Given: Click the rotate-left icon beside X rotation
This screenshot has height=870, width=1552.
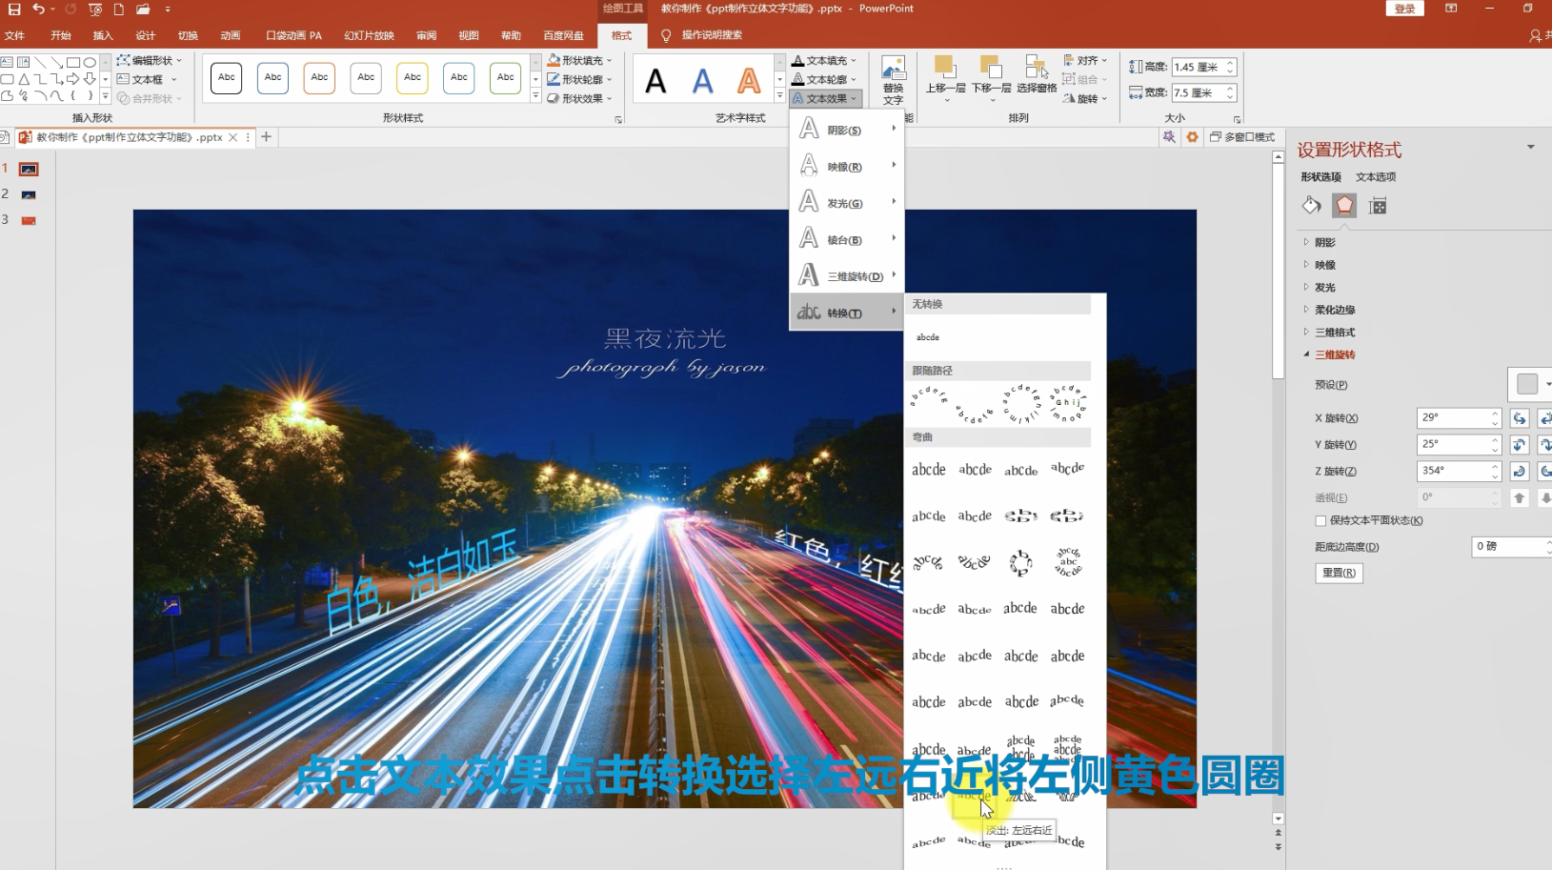Looking at the screenshot, I should 1520,418.
